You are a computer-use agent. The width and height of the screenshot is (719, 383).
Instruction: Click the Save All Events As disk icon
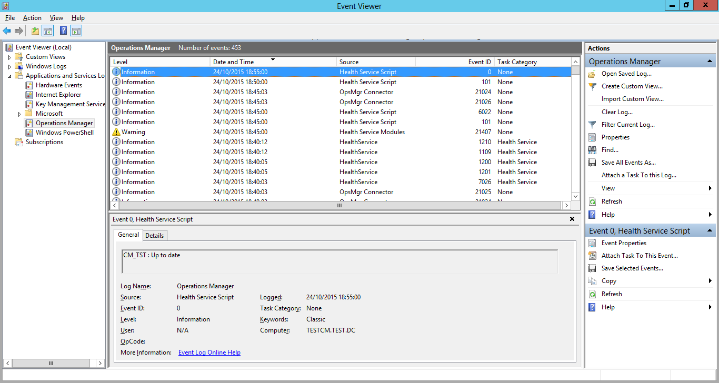[x=592, y=163]
